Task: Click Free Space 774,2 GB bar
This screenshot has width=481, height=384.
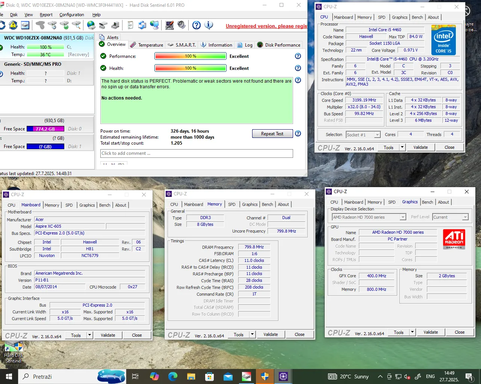Action: (45, 129)
